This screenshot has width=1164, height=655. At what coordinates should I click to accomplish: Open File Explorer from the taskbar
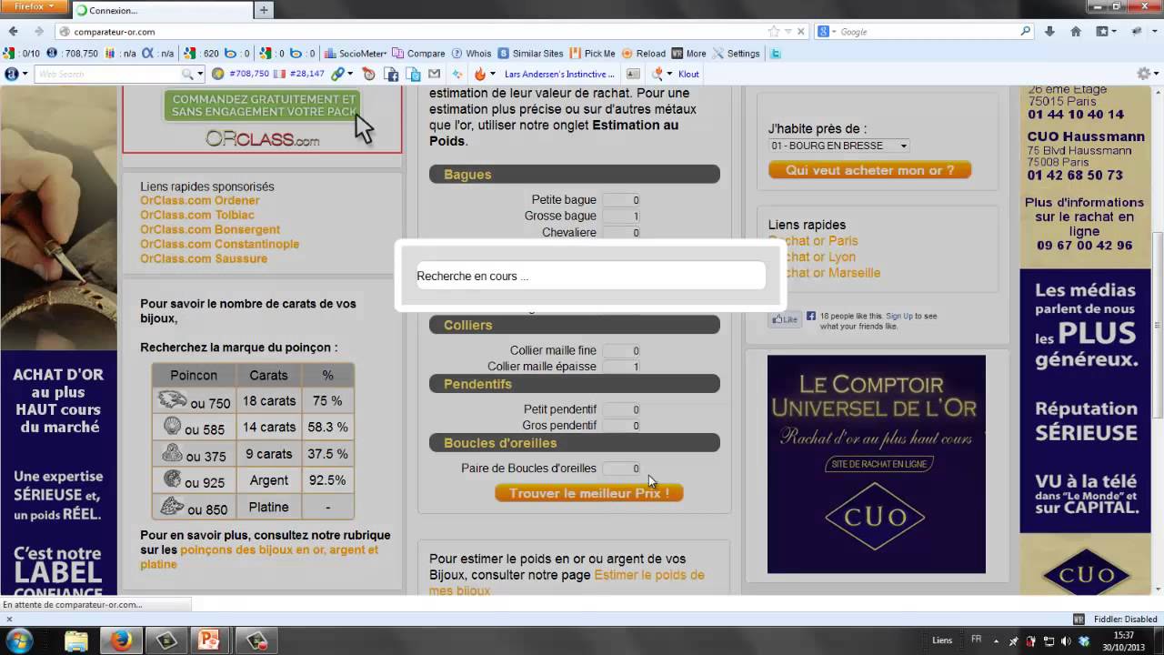pyautogui.click(x=76, y=640)
